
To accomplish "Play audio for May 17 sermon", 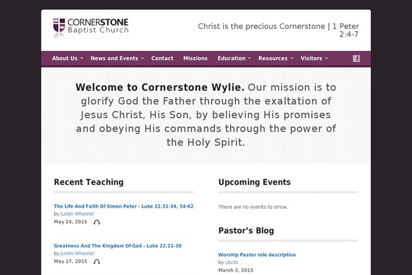I will pyautogui.click(x=97, y=261).
